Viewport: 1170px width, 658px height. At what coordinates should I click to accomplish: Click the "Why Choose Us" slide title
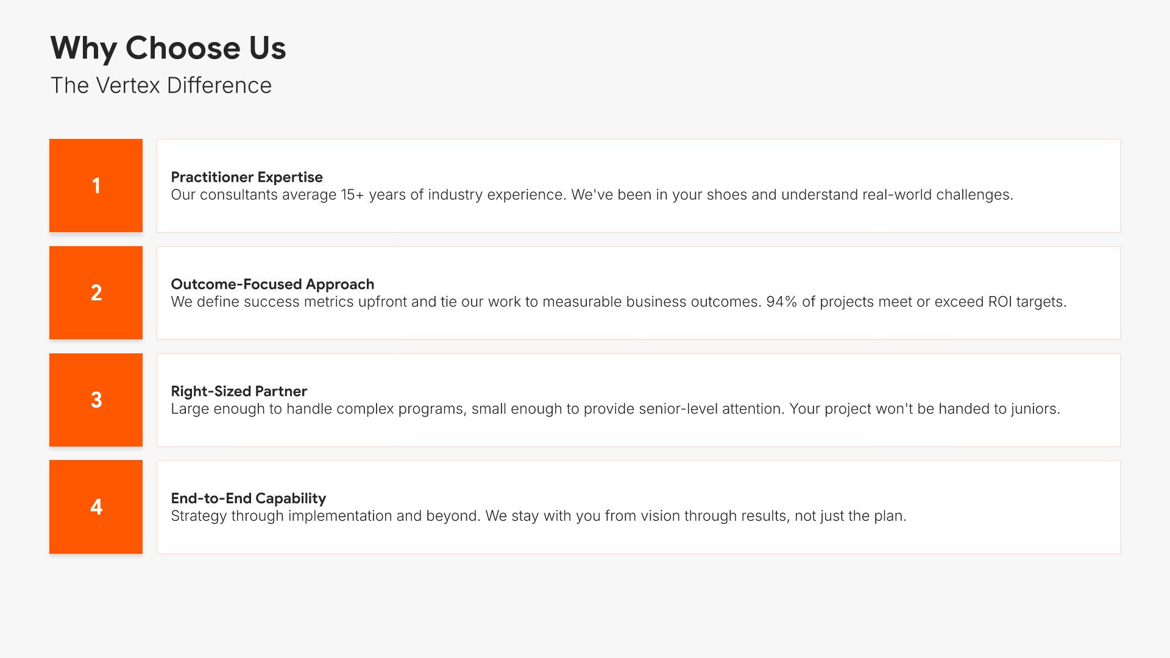(x=168, y=48)
